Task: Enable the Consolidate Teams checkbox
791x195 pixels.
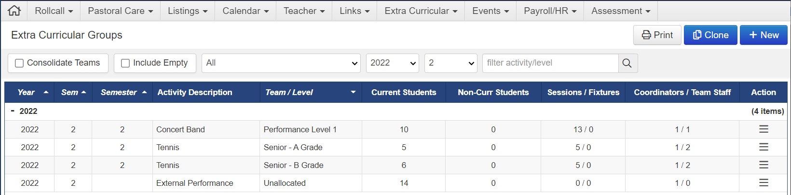Action: click(x=19, y=63)
